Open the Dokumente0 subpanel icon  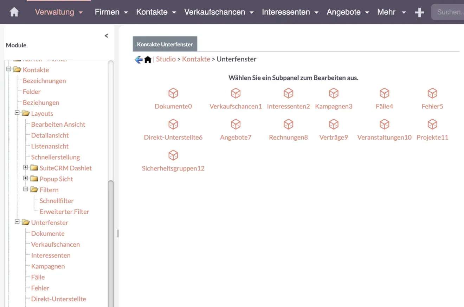tap(173, 93)
